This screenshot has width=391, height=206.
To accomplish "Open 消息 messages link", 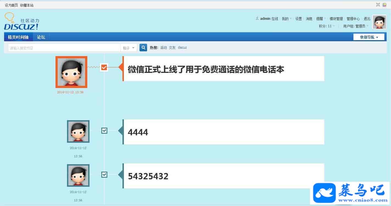I will (309, 19).
